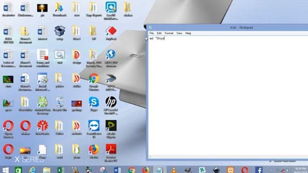The image size is (308, 173).
Task: Select the PDF document desktop icon
Action: click(x=42, y=54)
